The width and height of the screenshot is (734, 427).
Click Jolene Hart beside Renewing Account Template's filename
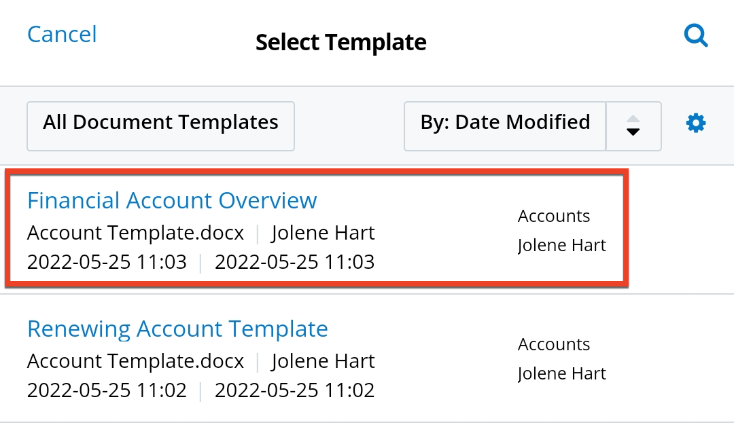[x=323, y=362]
